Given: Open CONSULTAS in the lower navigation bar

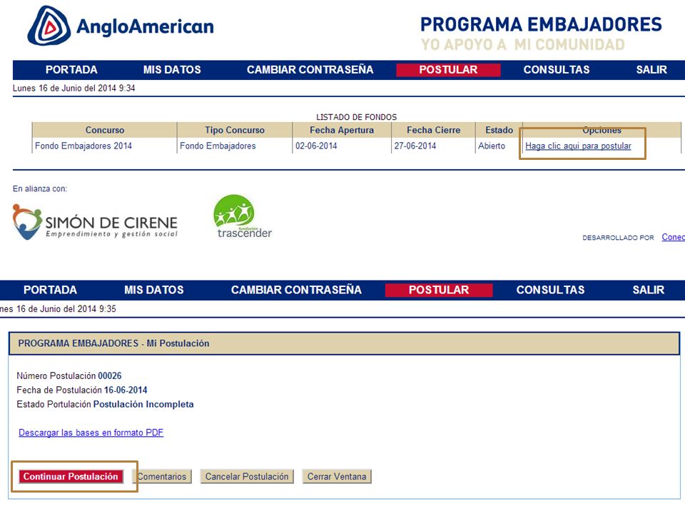Looking at the screenshot, I should point(550,291).
